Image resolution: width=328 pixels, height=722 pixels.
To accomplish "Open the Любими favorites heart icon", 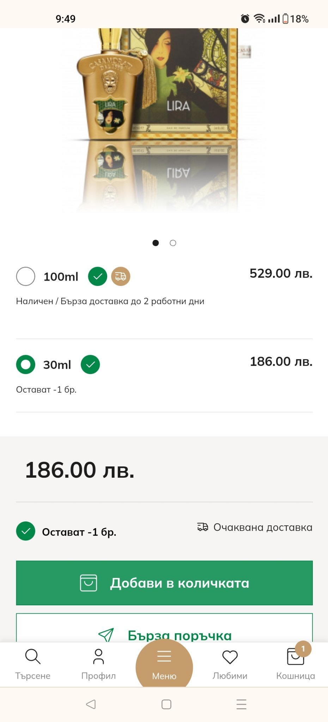I will point(230,663).
